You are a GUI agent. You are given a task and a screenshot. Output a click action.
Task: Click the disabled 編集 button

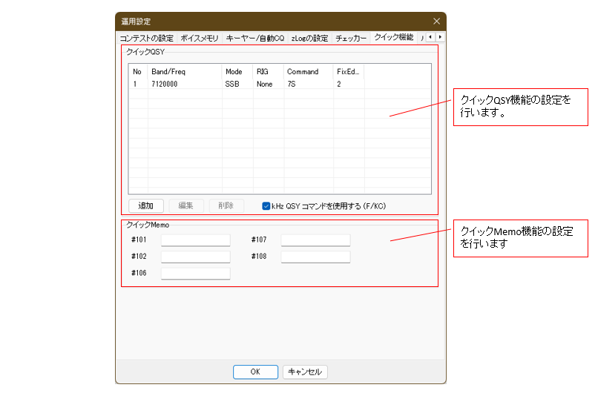click(186, 205)
